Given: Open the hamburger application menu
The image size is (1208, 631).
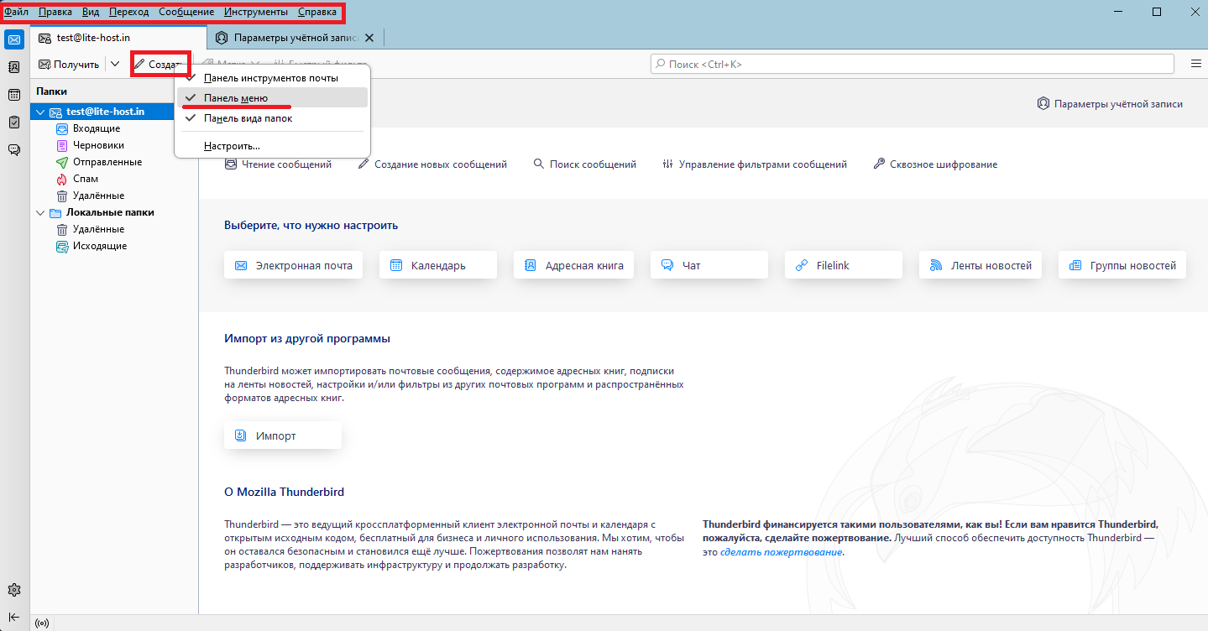Looking at the screenshot, I should pos(1195,64).
